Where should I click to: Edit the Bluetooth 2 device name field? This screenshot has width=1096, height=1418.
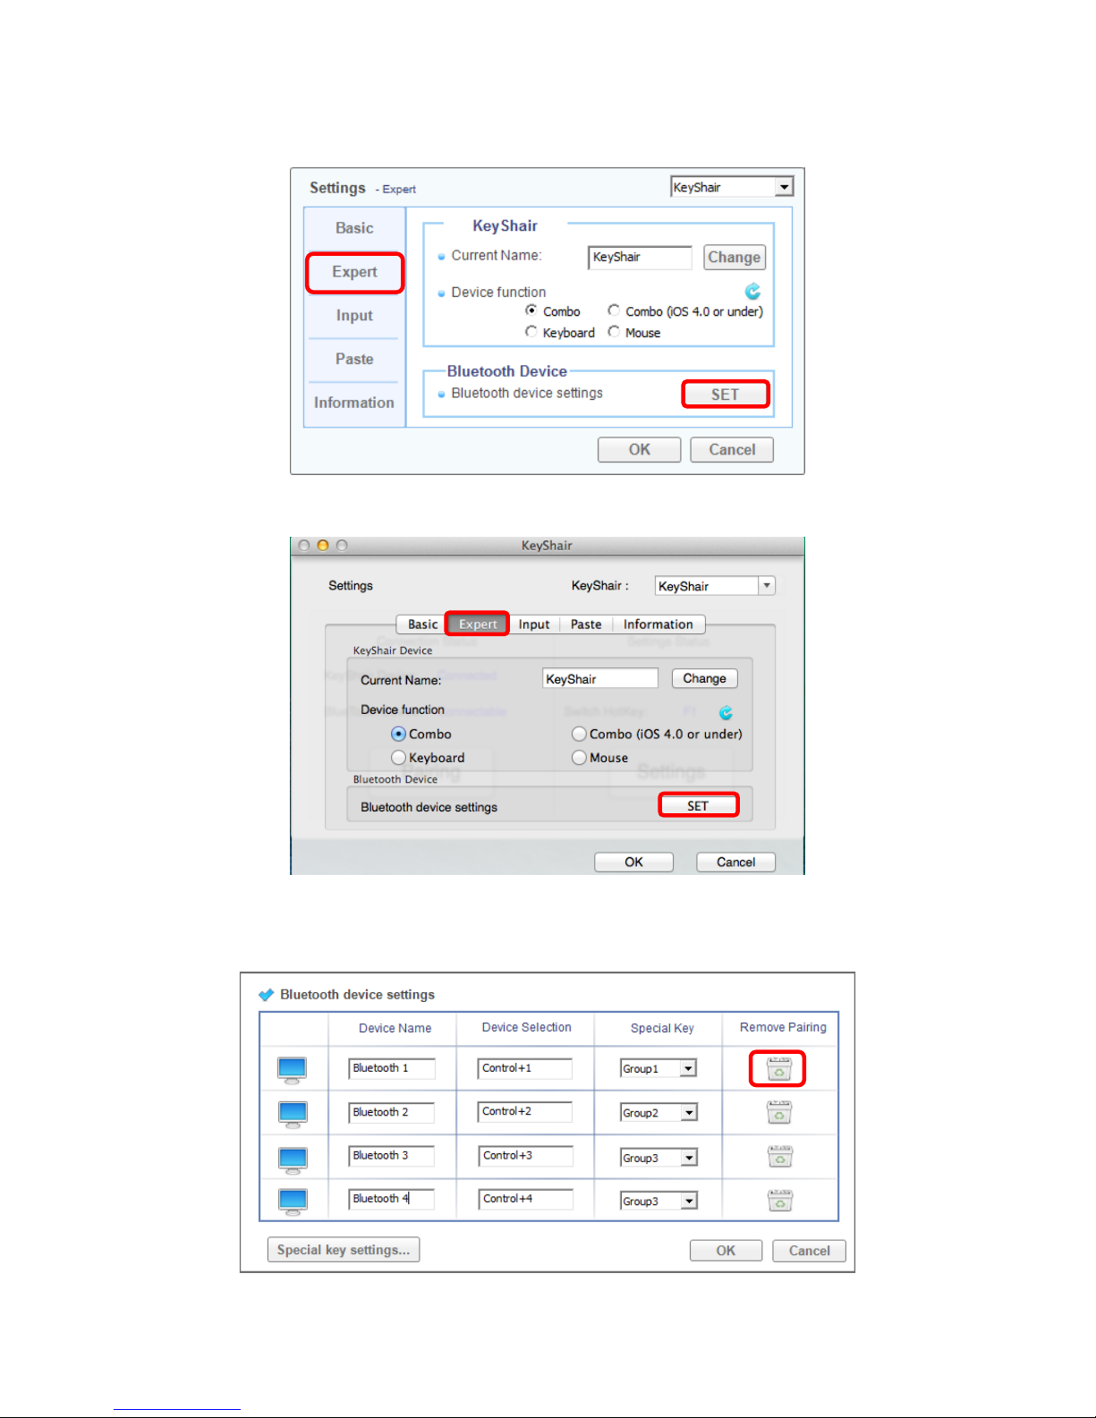(392, 1112)
